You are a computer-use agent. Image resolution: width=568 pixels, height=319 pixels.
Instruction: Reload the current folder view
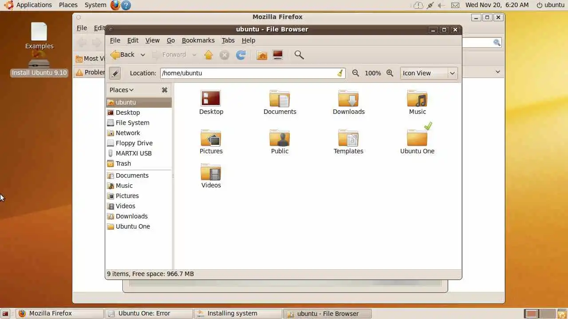coord(241,55)
